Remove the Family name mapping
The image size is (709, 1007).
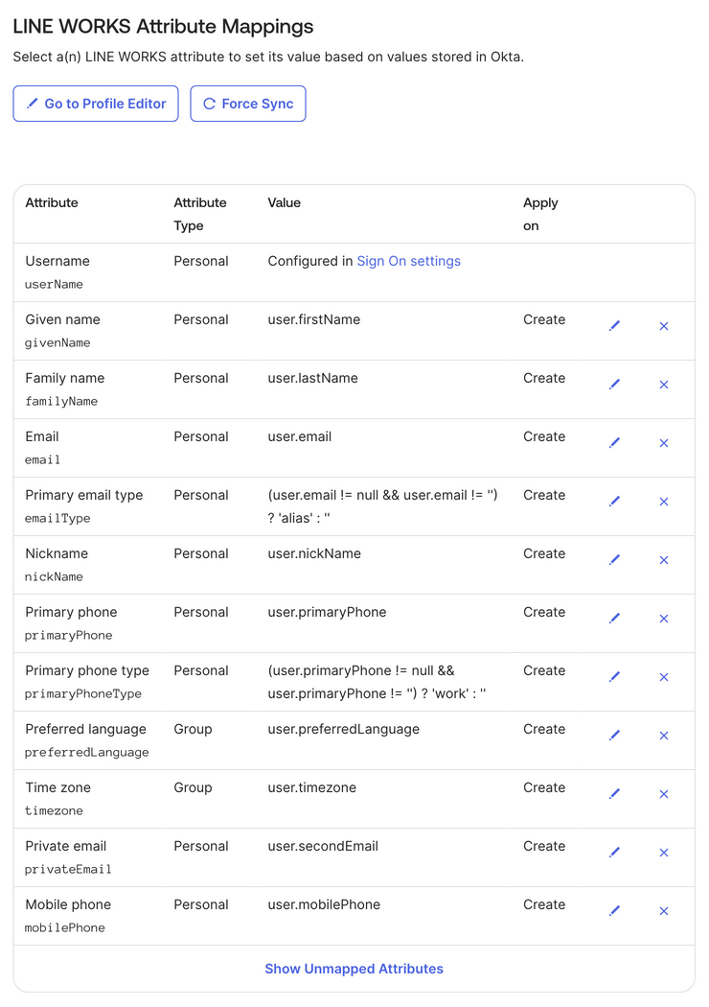(x=664, y=385)
